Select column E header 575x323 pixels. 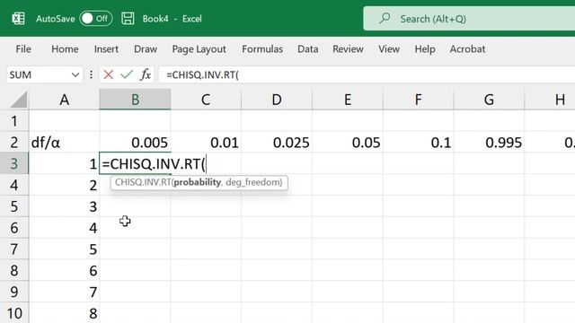click(348, 100)
